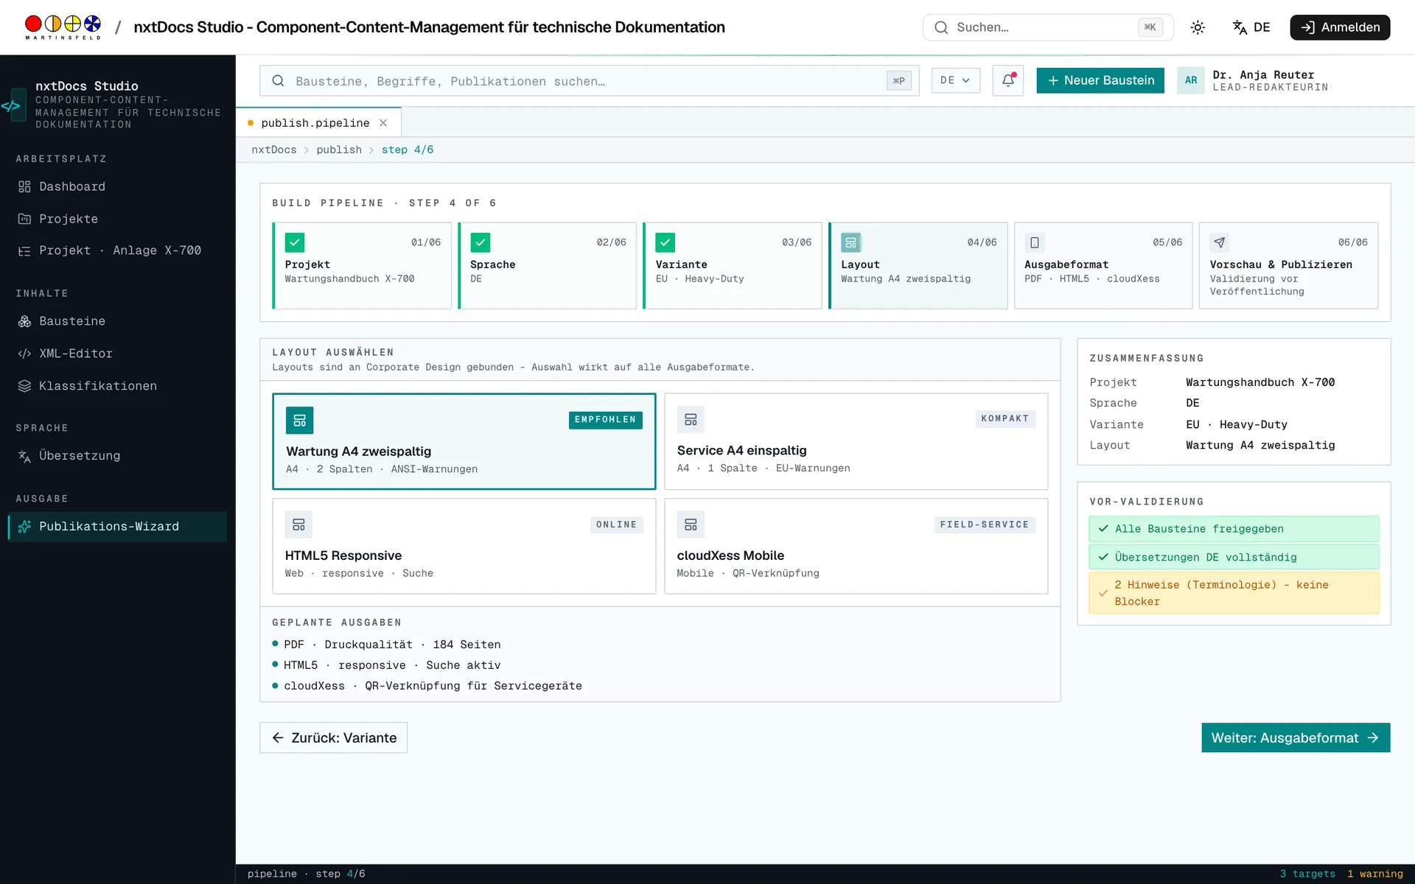Screen dimensions: 1415x884
Task: Click the EMPFOHLEN badge
Action: pos(605,420)
